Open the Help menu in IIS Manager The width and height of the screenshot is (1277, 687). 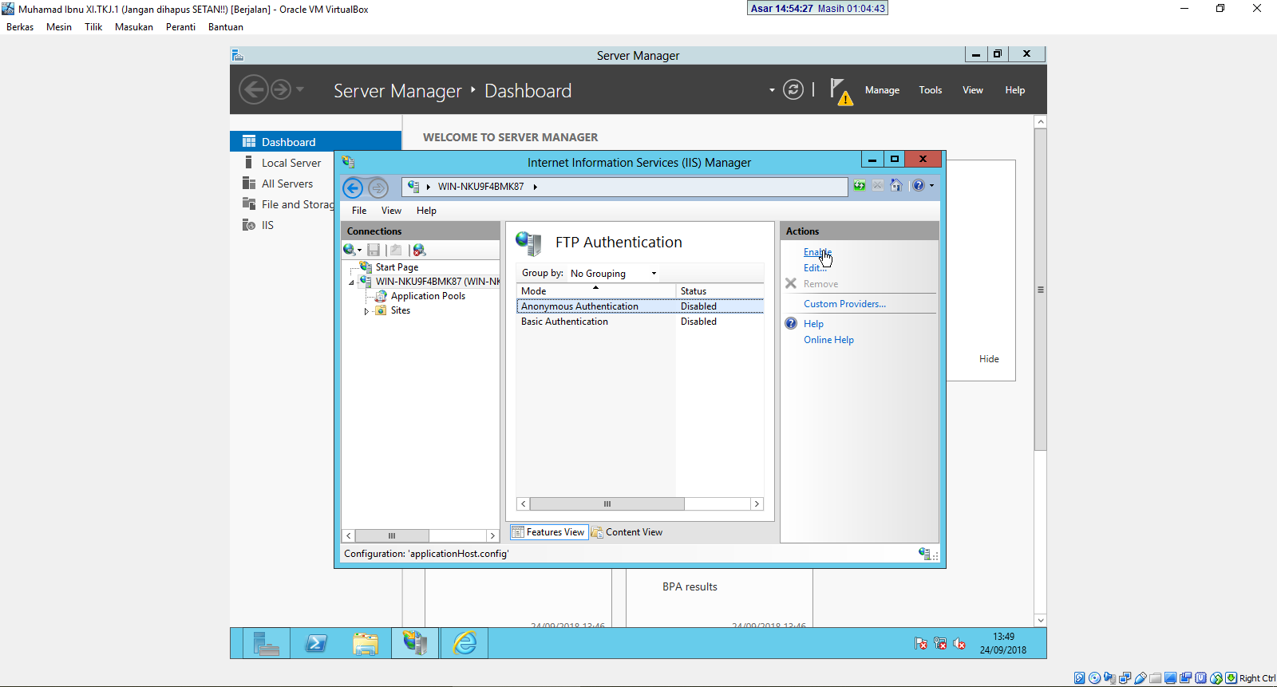coord(426,211)
